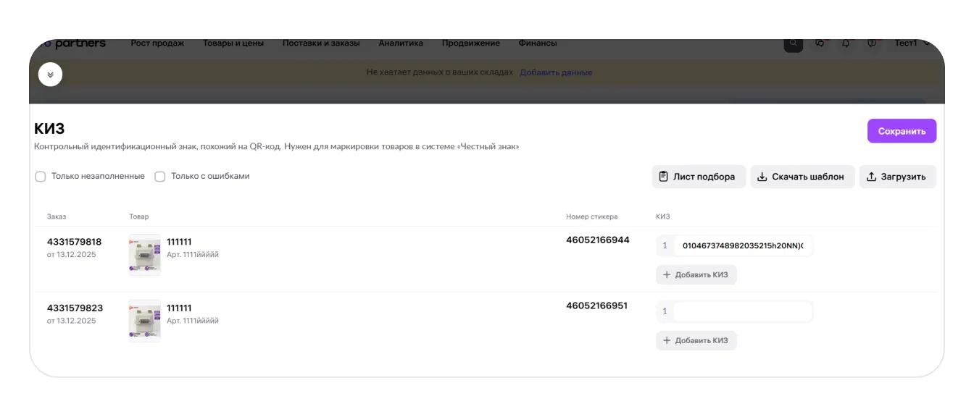974x417 pixels.
Task: Open the Товары и цены menu
Action: 233,43
